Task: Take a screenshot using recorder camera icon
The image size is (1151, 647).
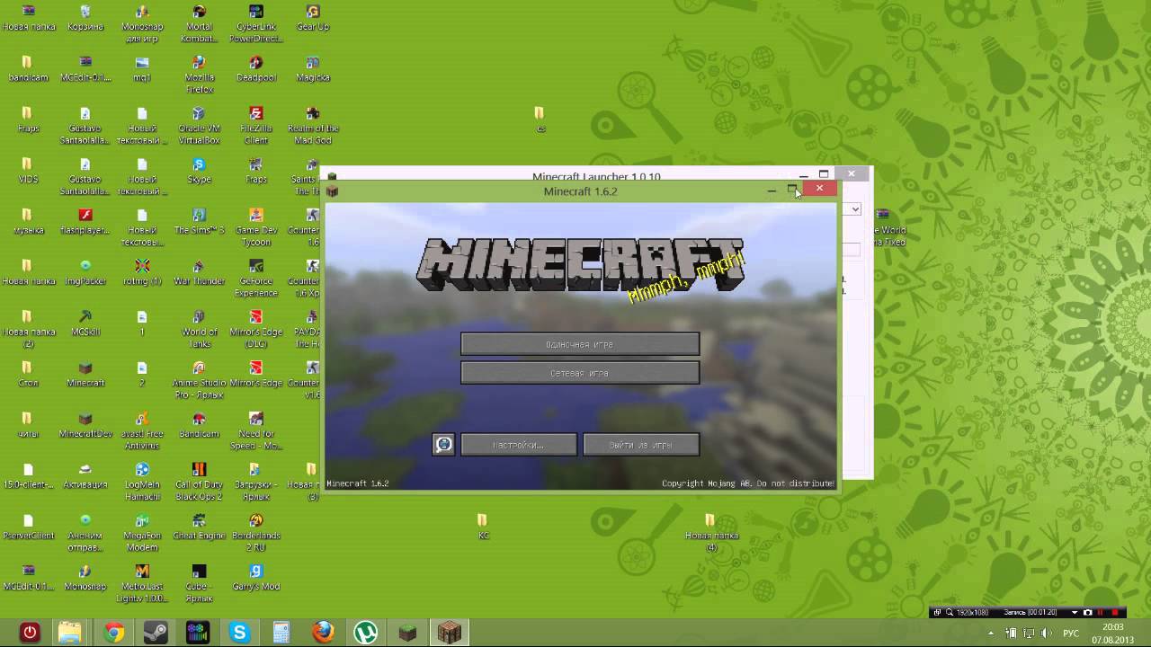Action: point(1087,612)
